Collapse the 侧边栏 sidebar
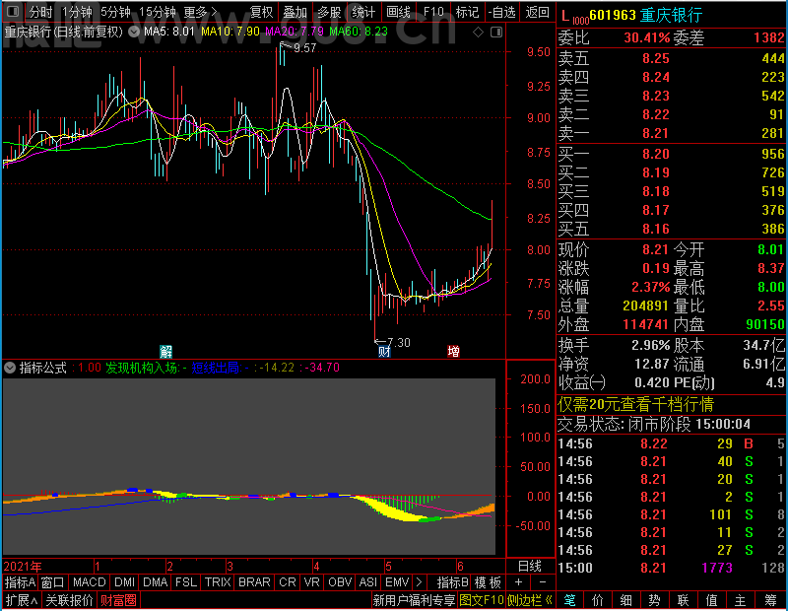The height and width of the screenshot is (611, 788). pos(530,600)
